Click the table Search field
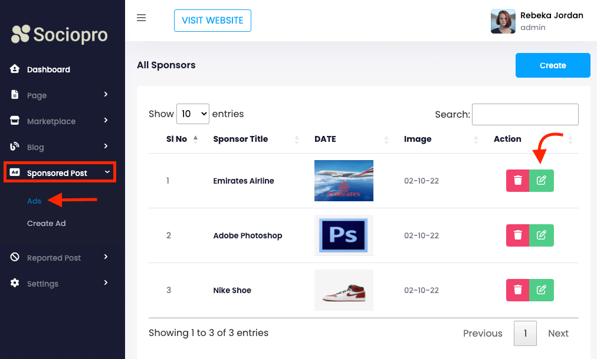This screenshot has width=597, height=359. [525, 114]
